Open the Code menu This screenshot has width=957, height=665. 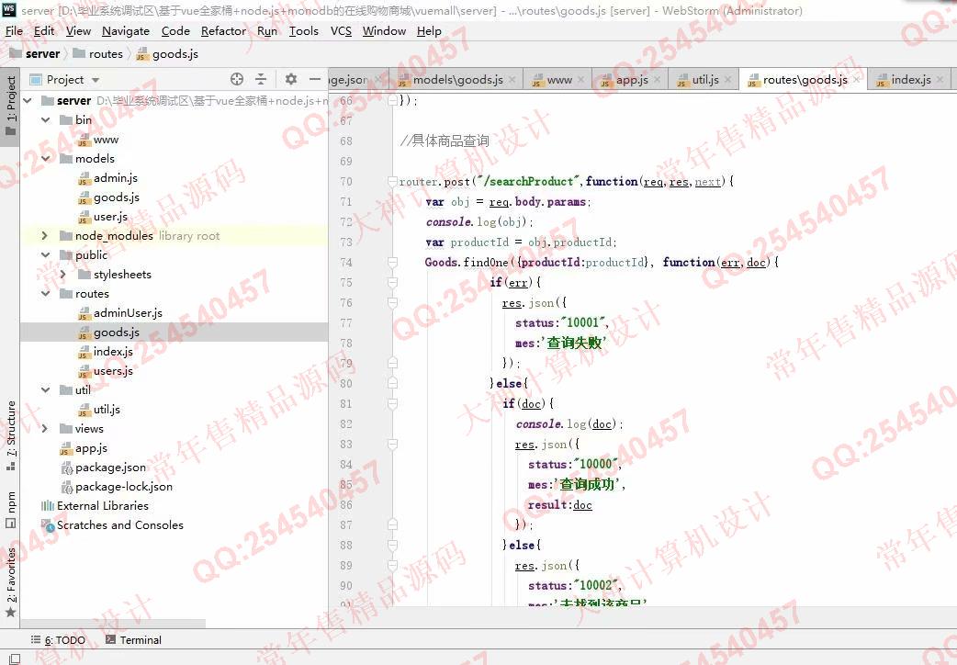(175, 30)
